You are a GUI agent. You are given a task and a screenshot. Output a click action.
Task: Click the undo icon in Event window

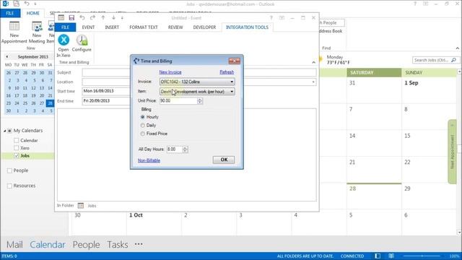pyautogui.click(x=82, y=17)
